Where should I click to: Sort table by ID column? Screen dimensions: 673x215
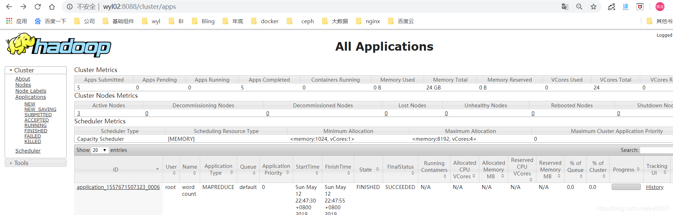tap(118, 169)
